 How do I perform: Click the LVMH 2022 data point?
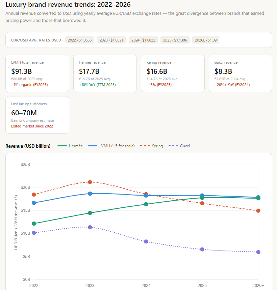click(x=34, y=203)
